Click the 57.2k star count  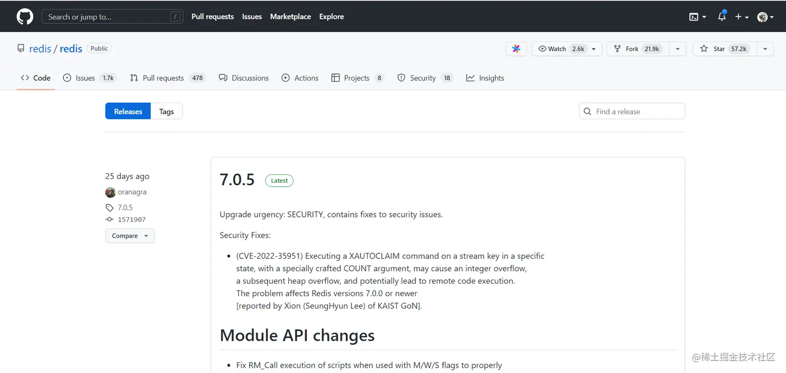[739, 49]
